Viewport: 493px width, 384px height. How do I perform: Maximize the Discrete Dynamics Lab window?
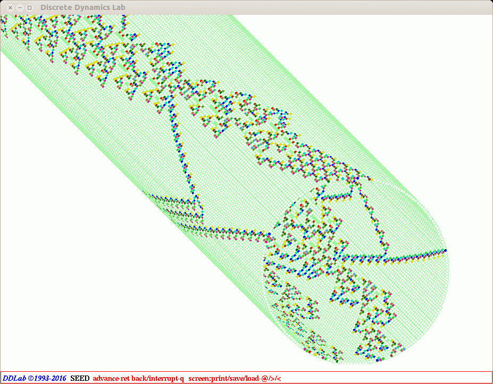(29, 7)
